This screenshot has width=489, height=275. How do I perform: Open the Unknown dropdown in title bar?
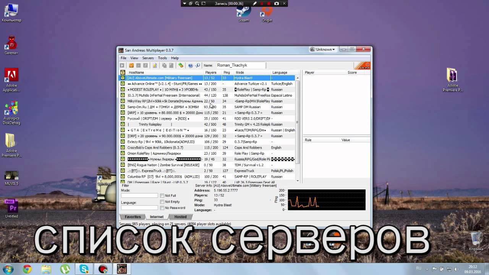(323, 49)
